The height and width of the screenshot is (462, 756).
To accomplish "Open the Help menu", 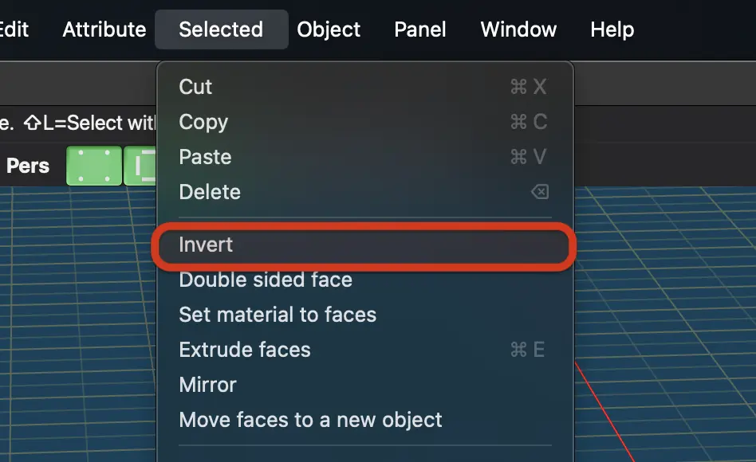I will tap(612, 29).
